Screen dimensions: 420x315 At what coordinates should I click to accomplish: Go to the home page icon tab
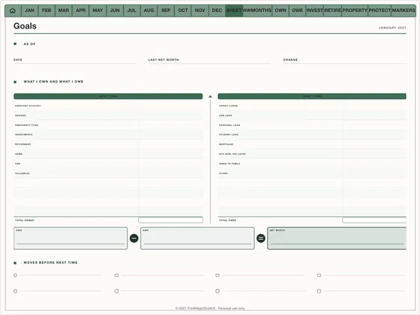(13, 10)
